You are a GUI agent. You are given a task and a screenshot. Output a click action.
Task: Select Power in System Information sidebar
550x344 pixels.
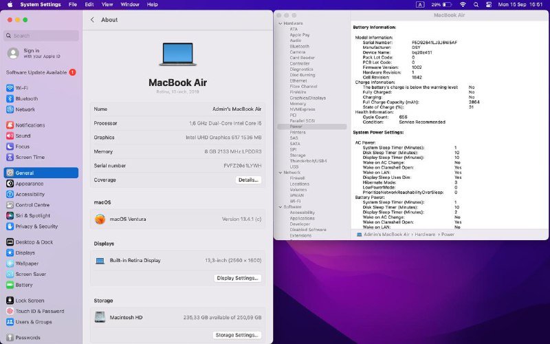312,127
